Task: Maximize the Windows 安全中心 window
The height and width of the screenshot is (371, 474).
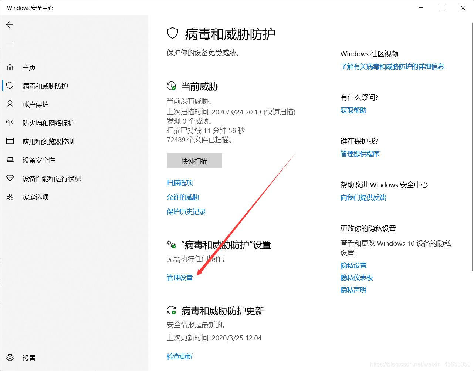Action: click(x=442, y=8)
